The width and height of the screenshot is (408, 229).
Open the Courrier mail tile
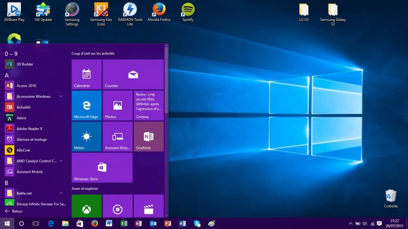click(133, 74)
